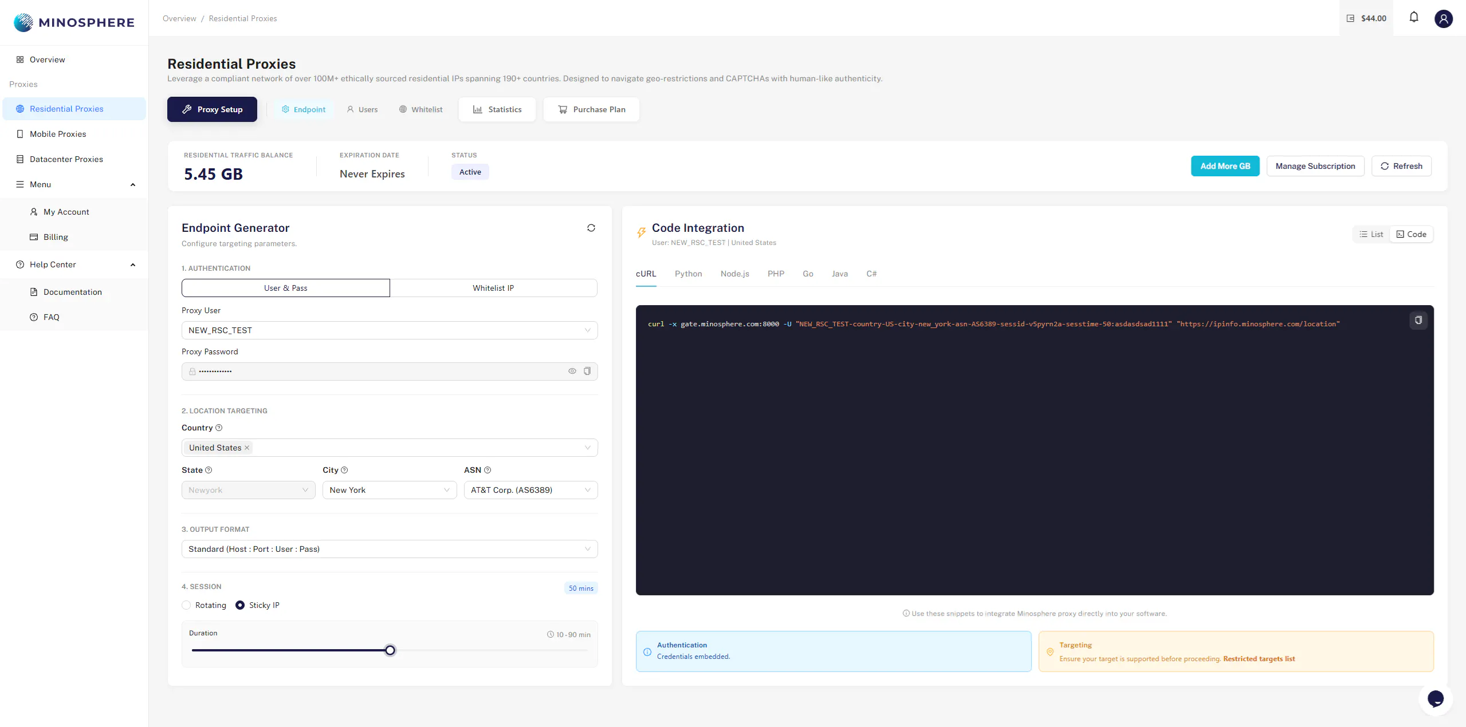This screenshot has height=727, width=1466.
Task: Open the City dropdown
Action: 390,490
